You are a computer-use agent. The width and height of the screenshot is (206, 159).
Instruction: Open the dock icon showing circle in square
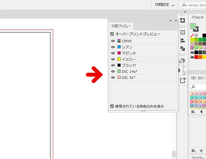pyautogui.click(x=182, y=20)
